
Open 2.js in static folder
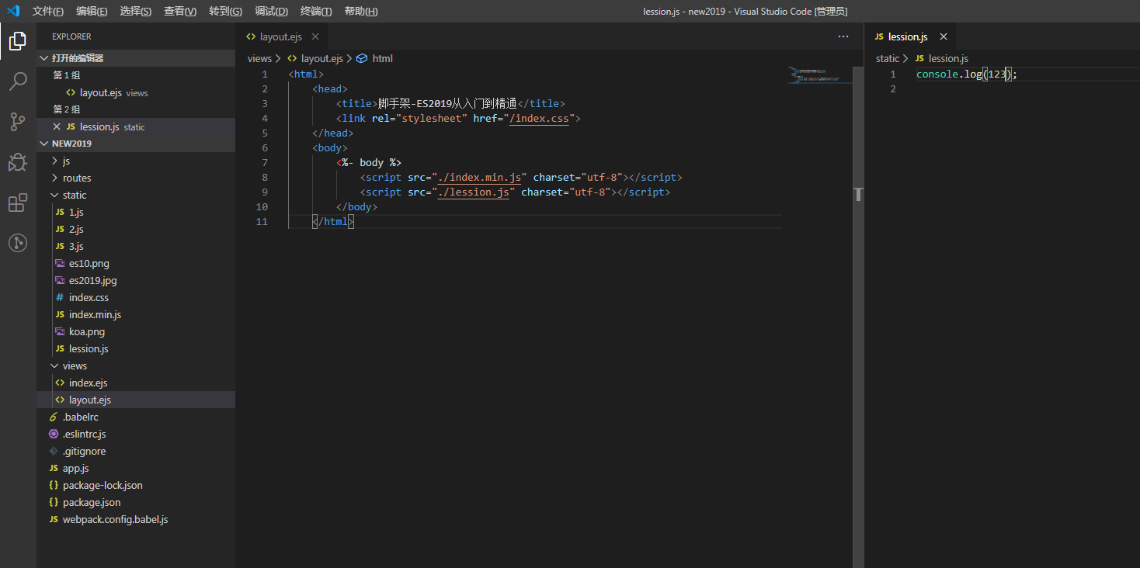click(136, 229)
